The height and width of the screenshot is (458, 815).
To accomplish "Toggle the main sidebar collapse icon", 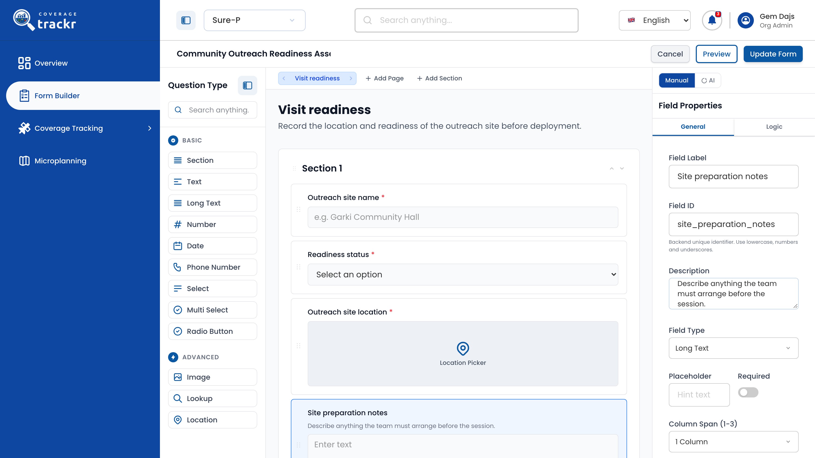I will click(186, 20).
